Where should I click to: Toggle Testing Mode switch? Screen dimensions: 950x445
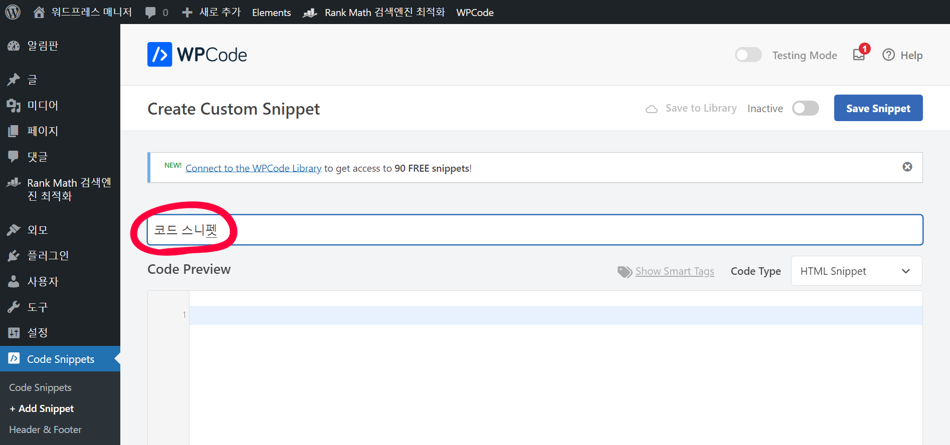[x=748, y=55]
